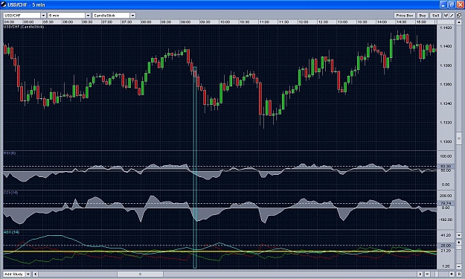Open the USD/CHF symbol dropdown arrow

click(43, 16)
